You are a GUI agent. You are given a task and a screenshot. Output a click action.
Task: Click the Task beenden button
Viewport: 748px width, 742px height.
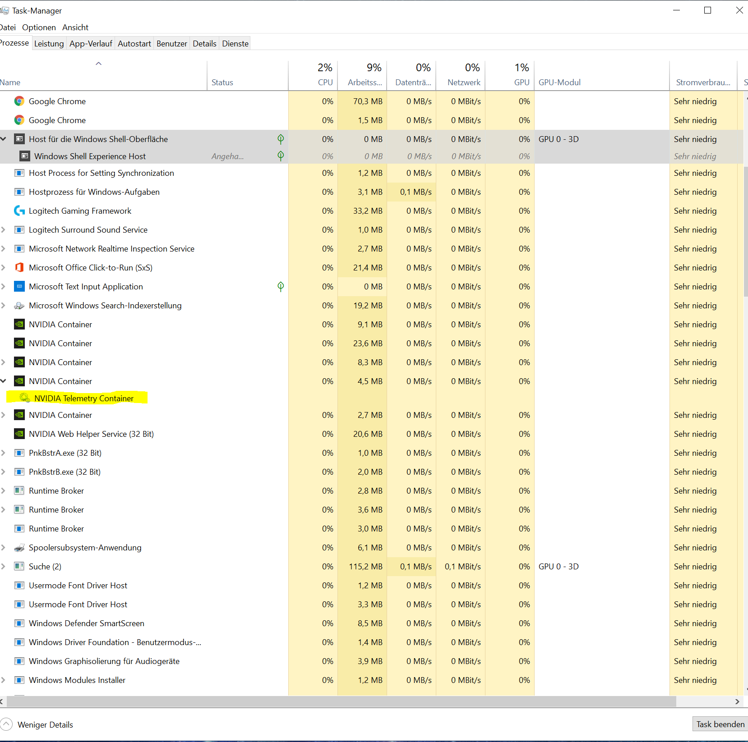click(720, 724)
